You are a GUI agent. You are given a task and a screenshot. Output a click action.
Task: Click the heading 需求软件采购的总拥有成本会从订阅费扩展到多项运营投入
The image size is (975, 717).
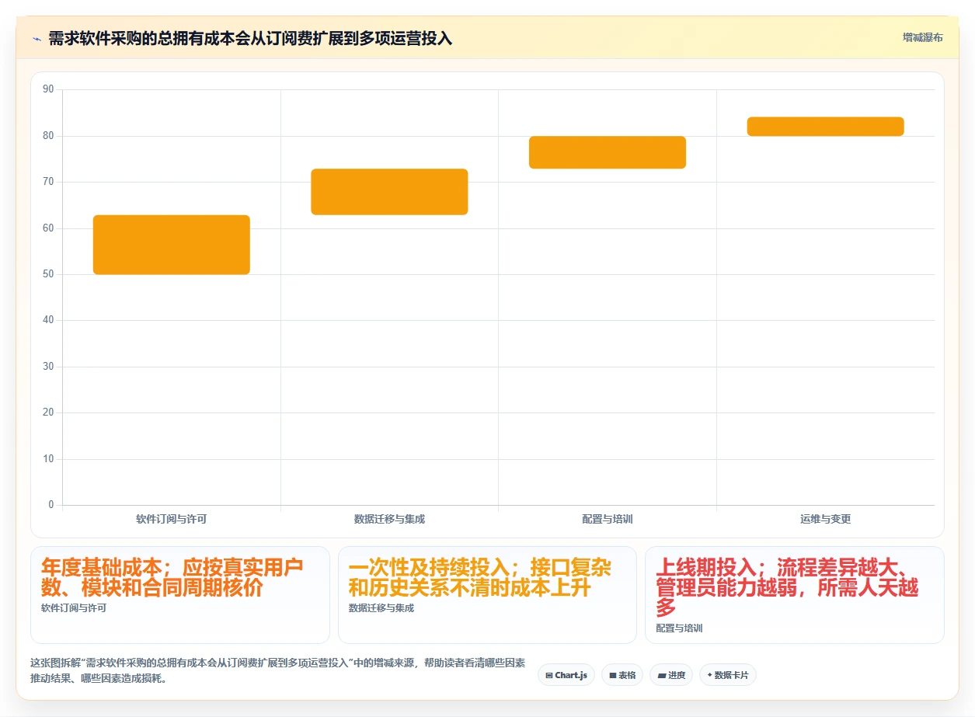[x=250, y=38]
